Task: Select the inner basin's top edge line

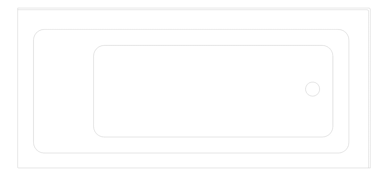Action: [213, 45]
